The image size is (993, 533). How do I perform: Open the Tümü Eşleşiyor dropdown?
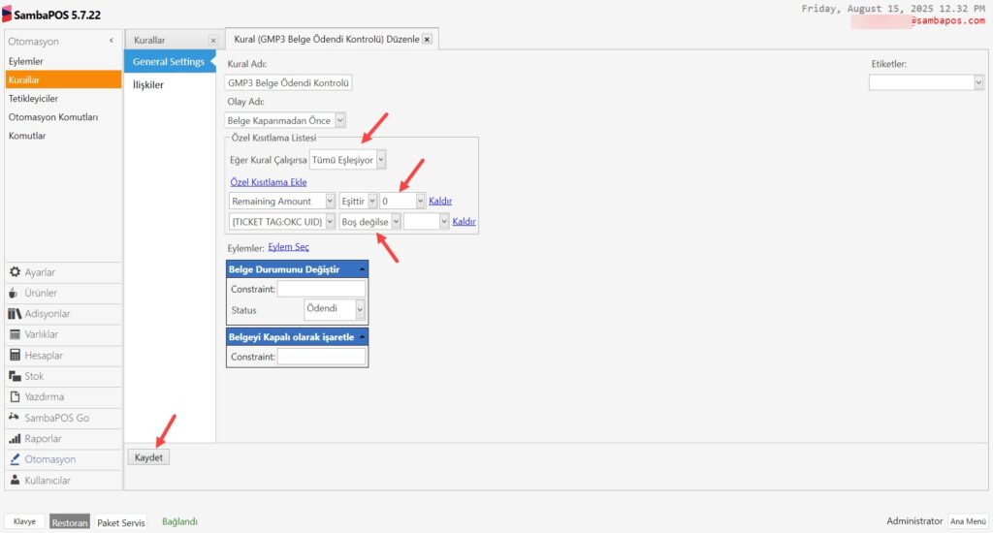(381, 160)
